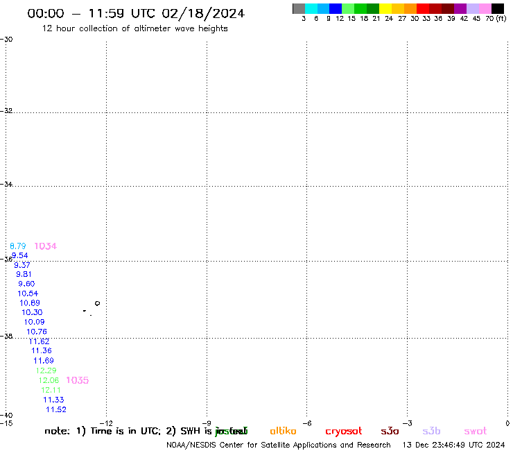Click the pink value 1035

[78, 380]
